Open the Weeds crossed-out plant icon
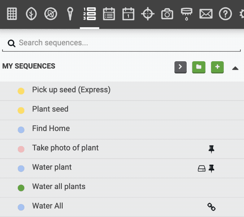Viewport: 244px width, 217px height. tap(50, 14)
